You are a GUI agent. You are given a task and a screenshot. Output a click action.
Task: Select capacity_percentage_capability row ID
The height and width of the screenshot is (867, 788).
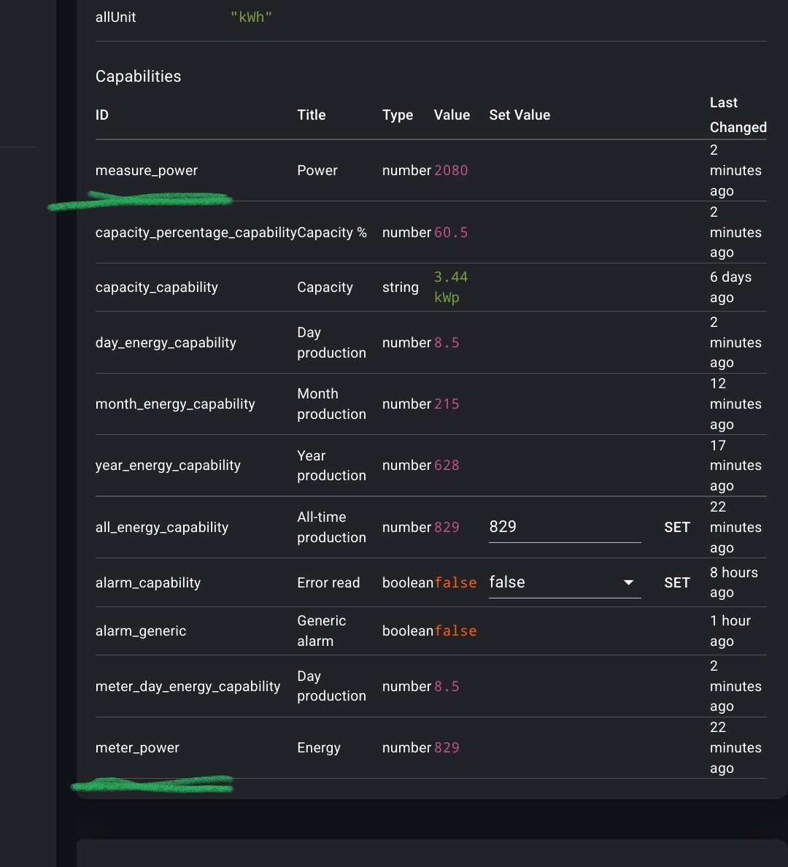(196, 233)
